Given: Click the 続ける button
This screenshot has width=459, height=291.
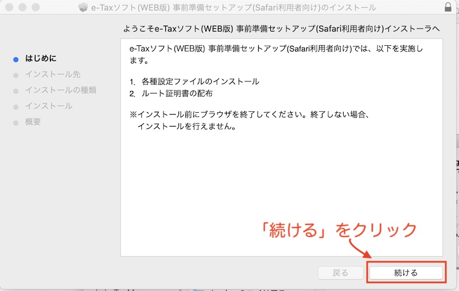Looking at the screenshot, I should click(406, 273).
